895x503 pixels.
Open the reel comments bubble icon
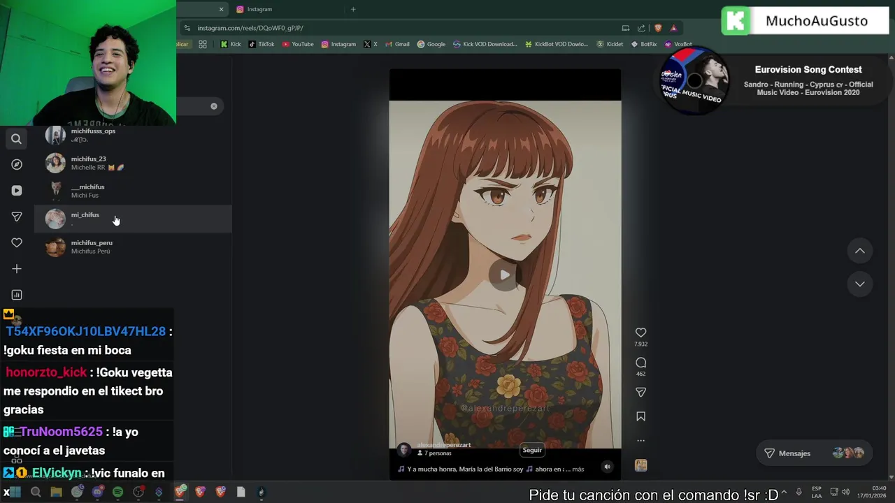tap(640, 363)
